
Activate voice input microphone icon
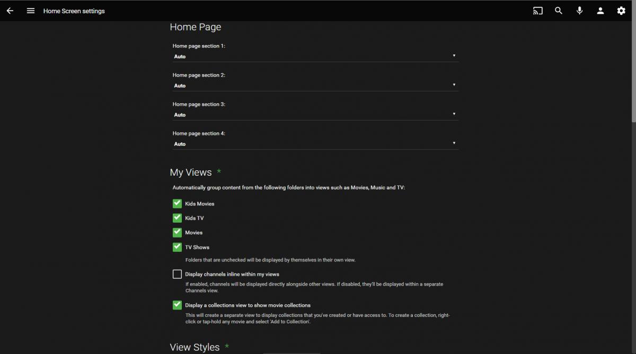coord(579,11)
